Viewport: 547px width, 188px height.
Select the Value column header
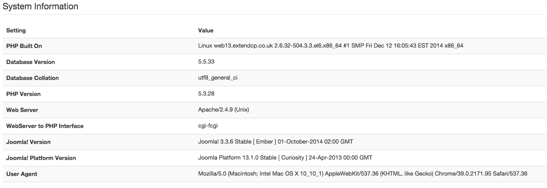[206, 31]
